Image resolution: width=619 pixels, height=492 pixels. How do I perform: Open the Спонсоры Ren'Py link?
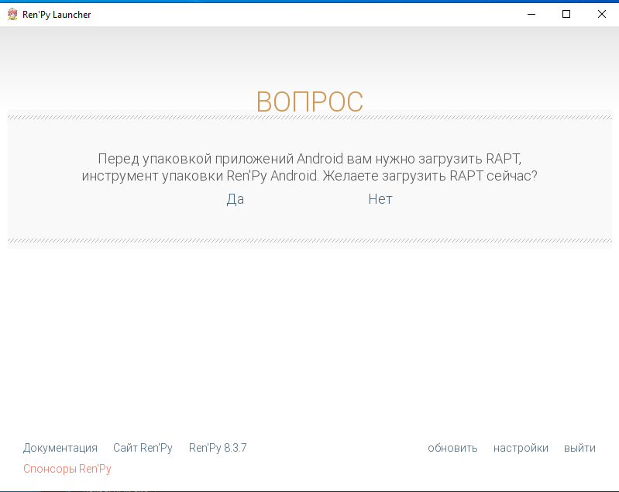67,469
